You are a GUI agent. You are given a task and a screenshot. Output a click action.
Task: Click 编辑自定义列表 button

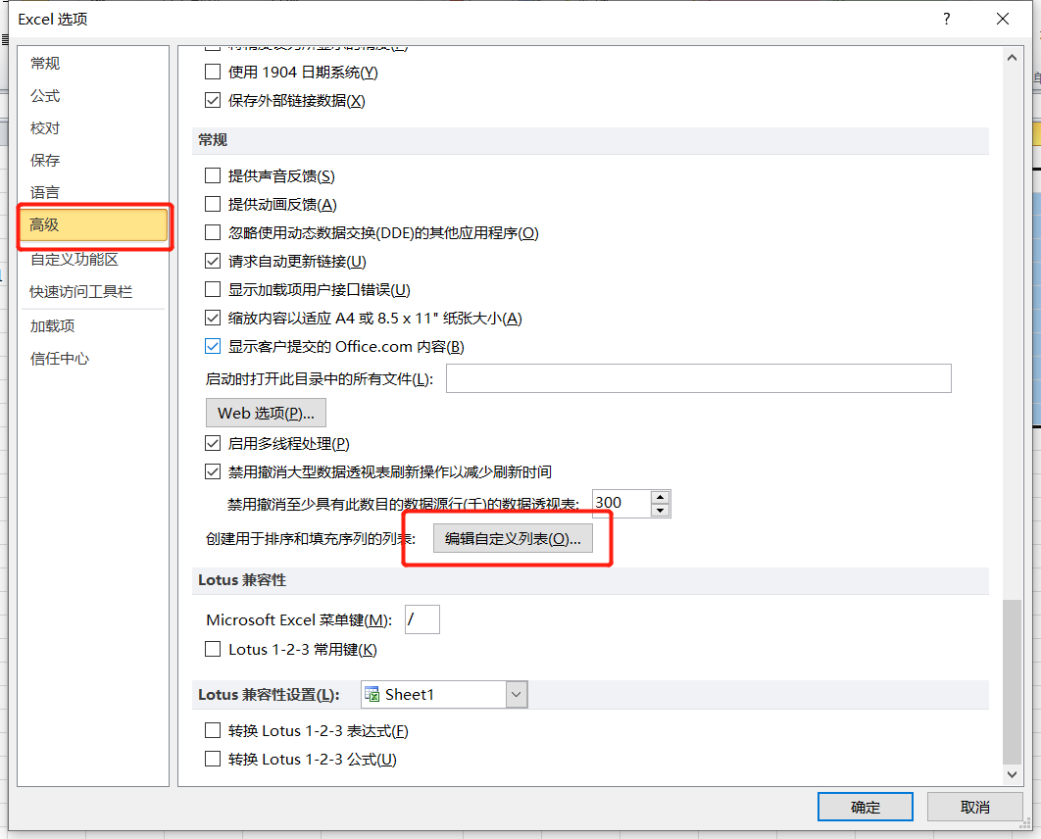click(514, 539)
